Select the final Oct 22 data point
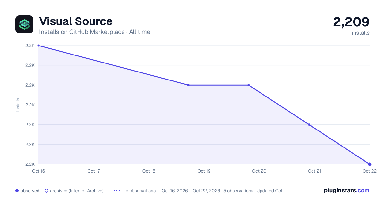385x202 pixels. click(370, 164)
